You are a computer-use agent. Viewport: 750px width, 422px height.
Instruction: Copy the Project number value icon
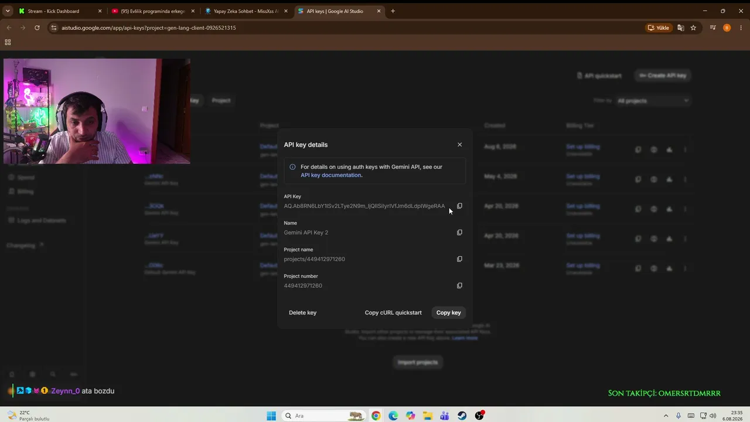(x=459, y=285)
